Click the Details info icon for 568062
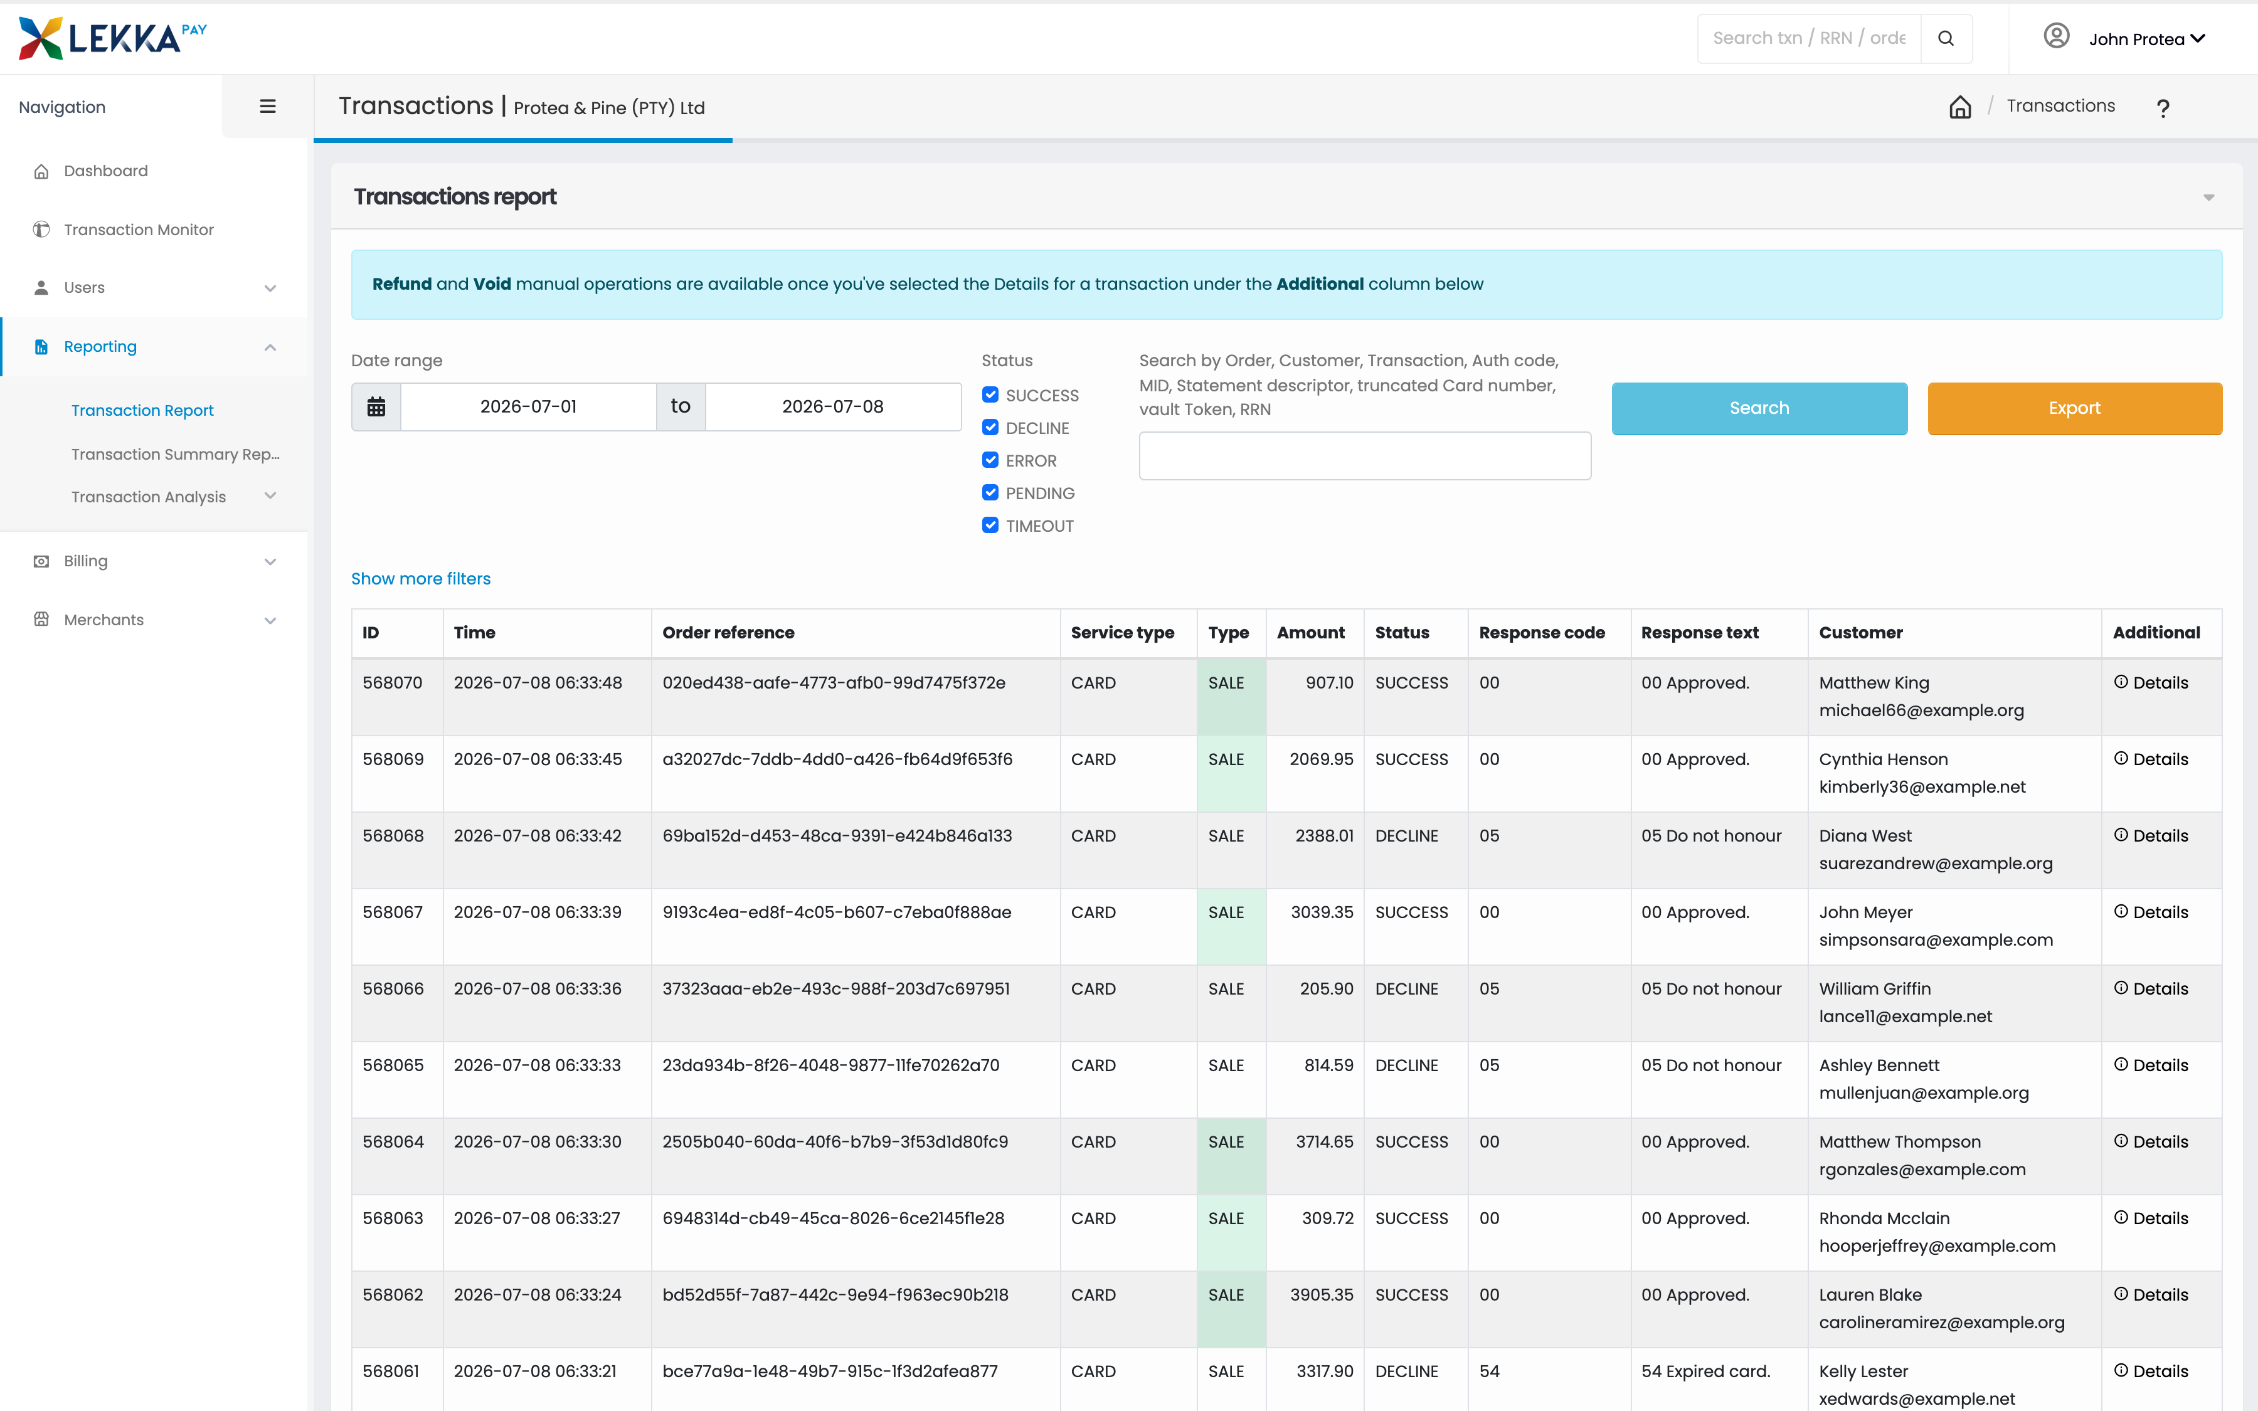Image resolution: width=2258 pixels, height=1411 pixels. [x=2121, y=1294]
